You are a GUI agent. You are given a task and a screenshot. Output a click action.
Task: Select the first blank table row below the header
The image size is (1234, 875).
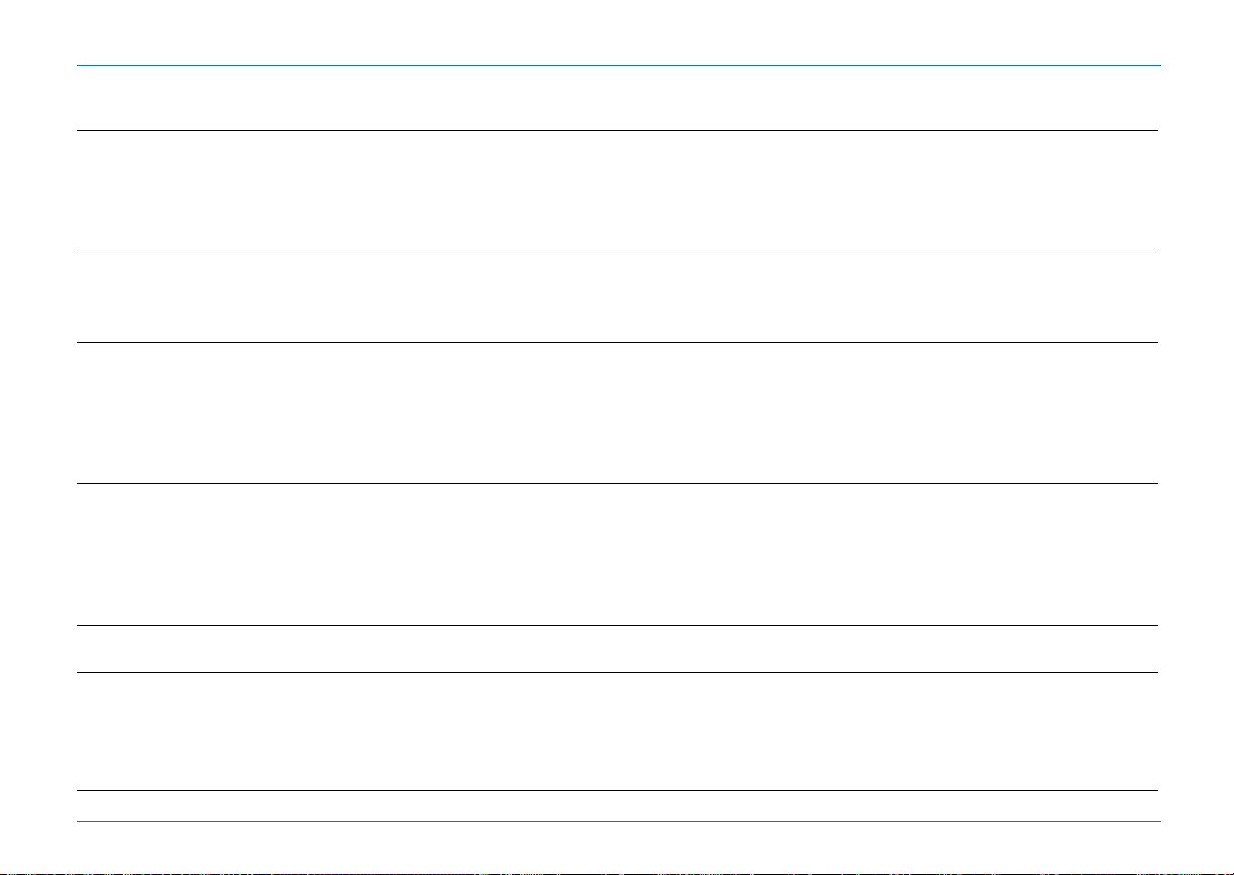[x=617, y=189]
